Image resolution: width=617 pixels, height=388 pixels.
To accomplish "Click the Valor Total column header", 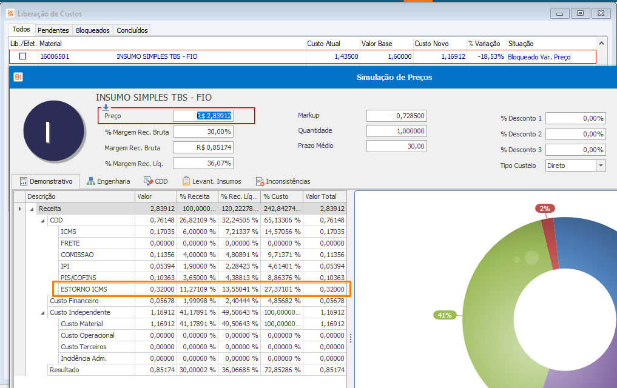I will pyautogui.click(x=325, y=196).
